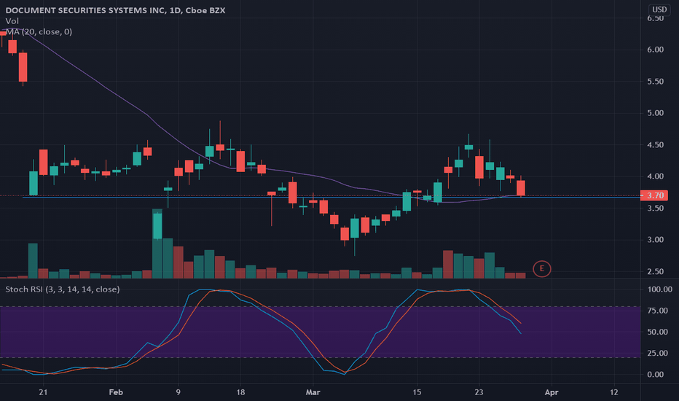This screenshot has width=679, height=401.
Task: Click the '18' date label on time axis
Action: (x=240, y=392)
